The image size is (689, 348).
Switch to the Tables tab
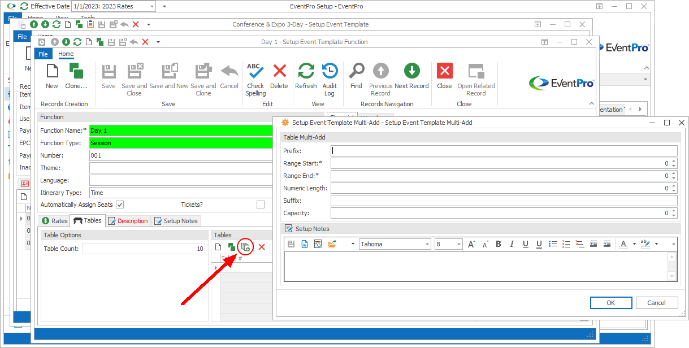(x=88, y=221)
